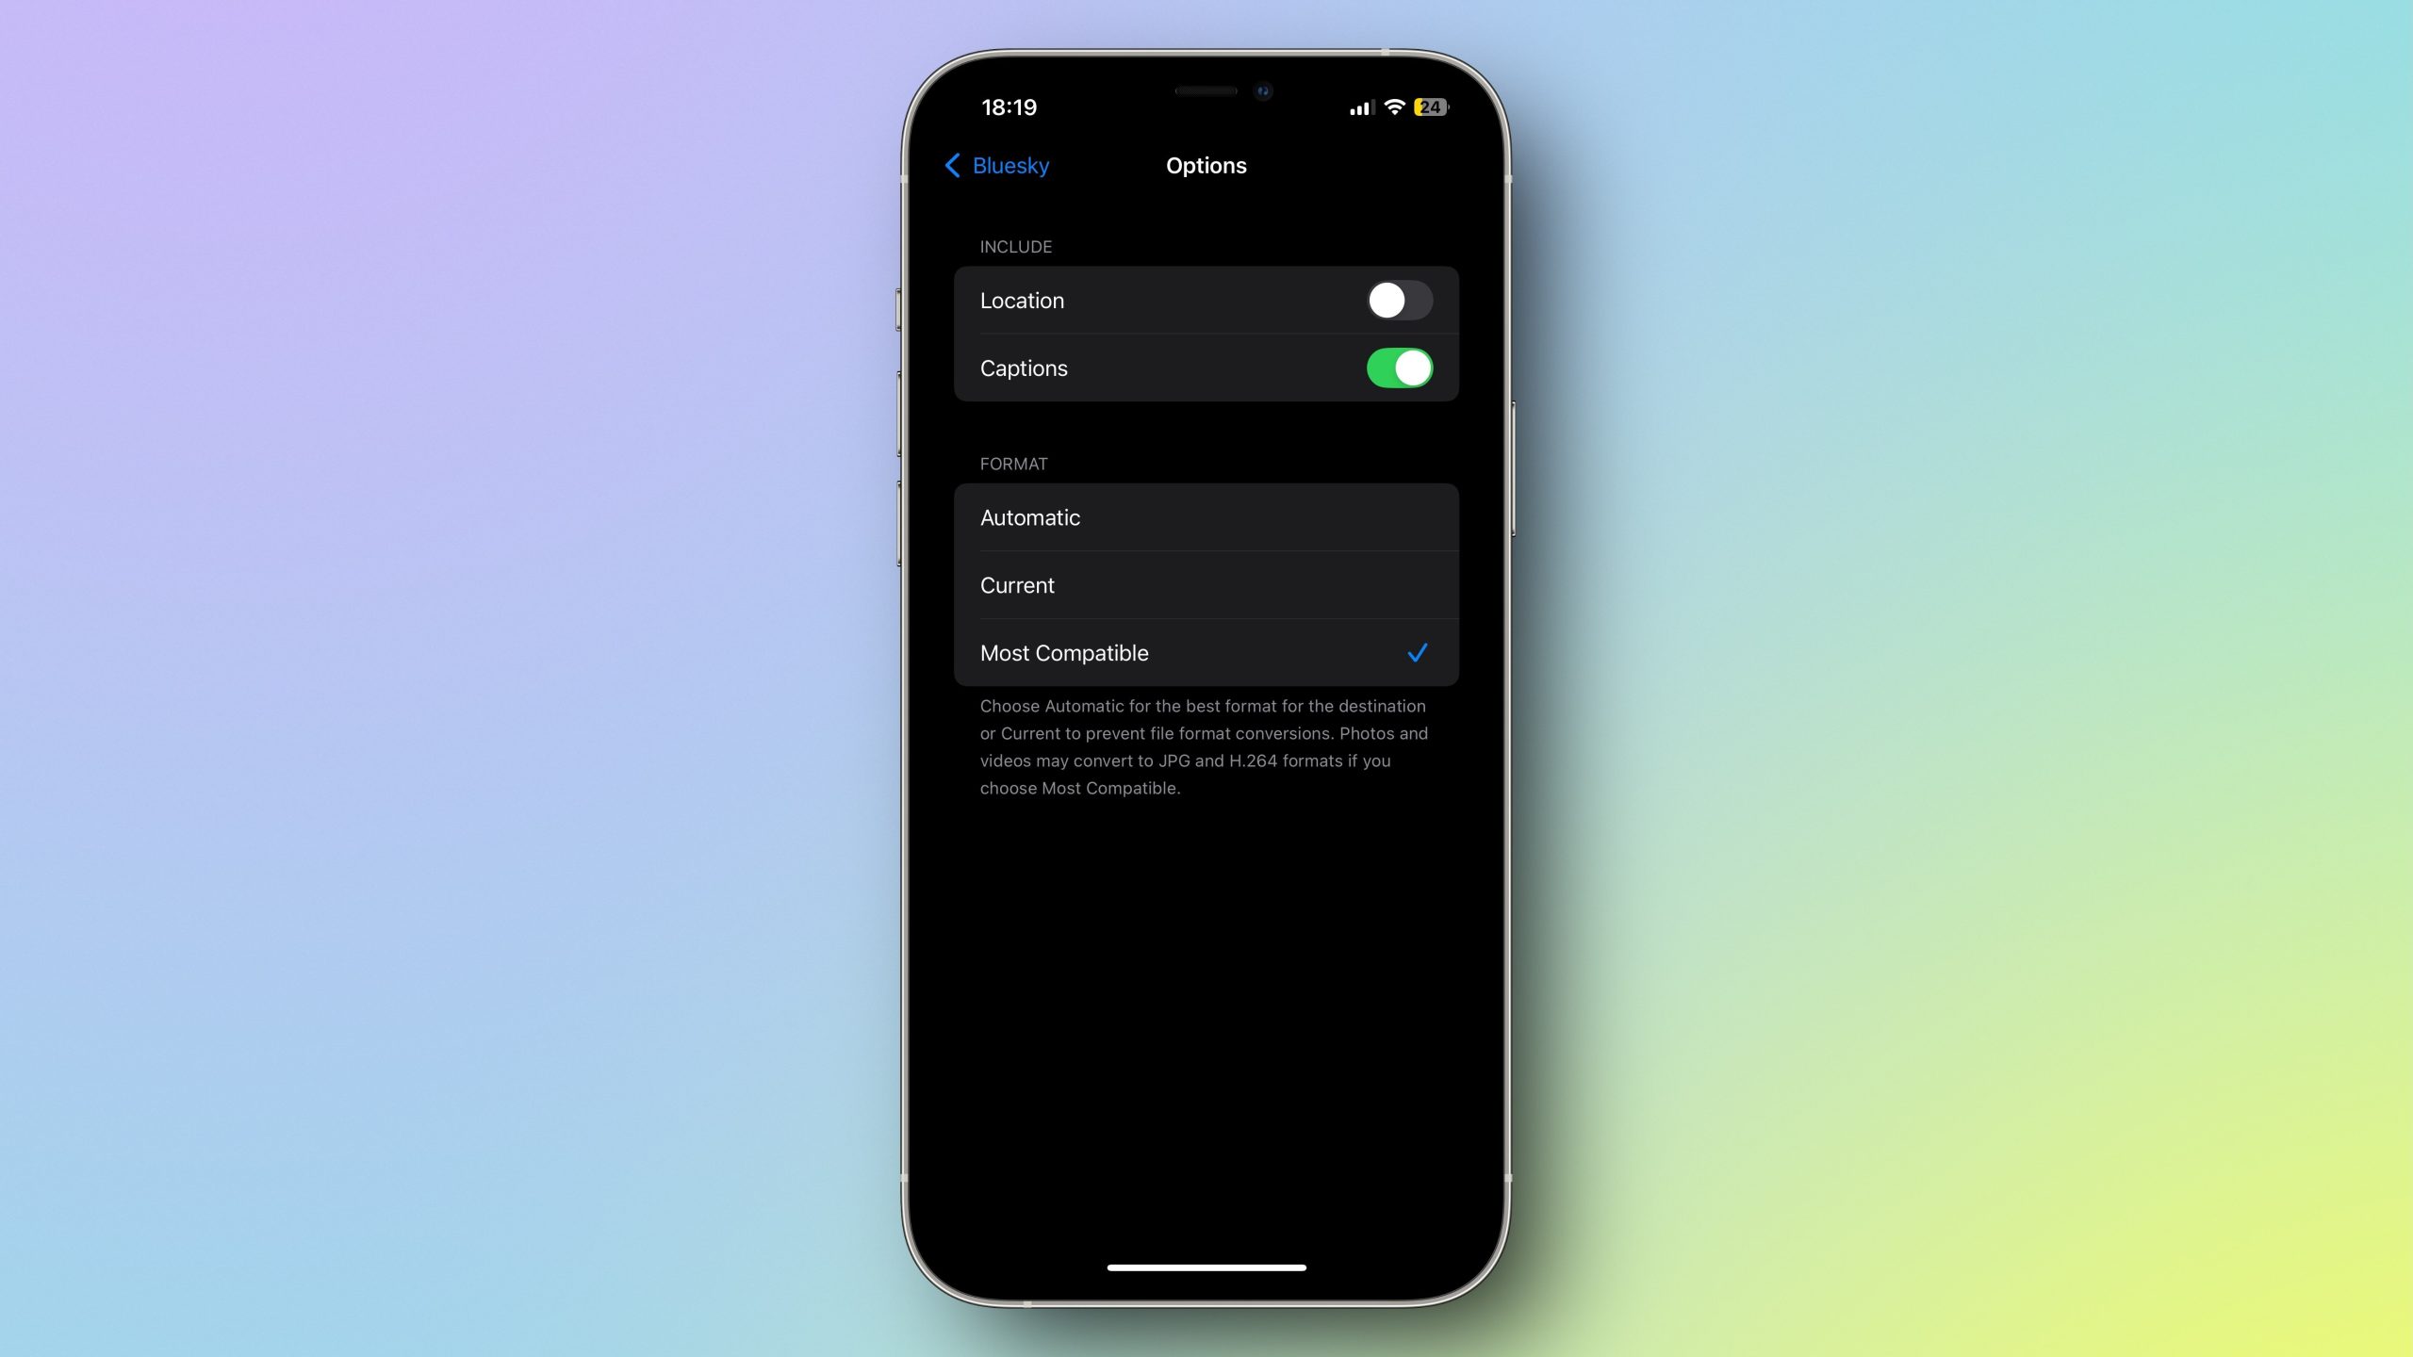Tap the Options page title header
This screenshot has width=2413, height=1357.
pyautogui.click(x=1205, y=164)
